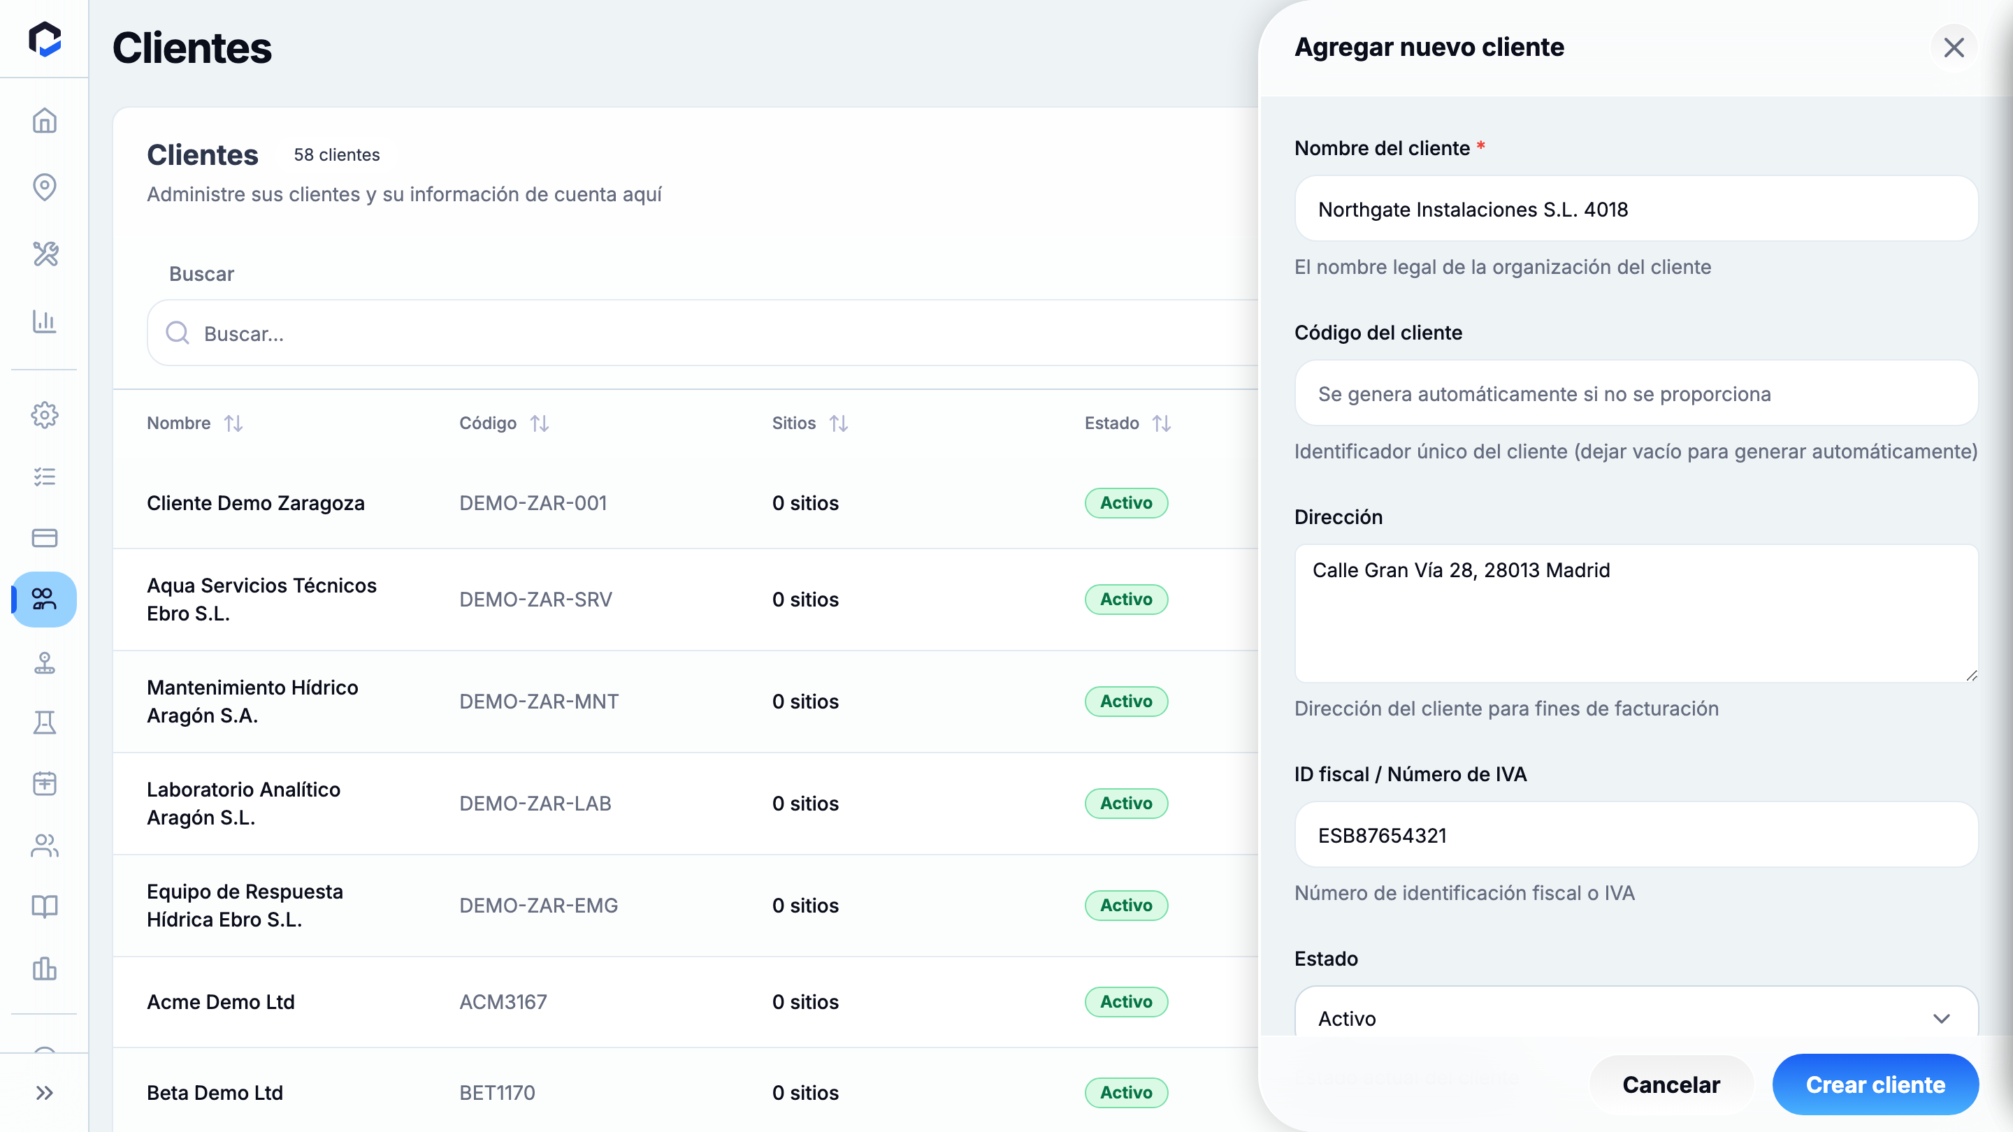Click the Buscar search field
The width and height of the screenshot is (2013, 1132).
pyautogui.click(x=703, y=333)
